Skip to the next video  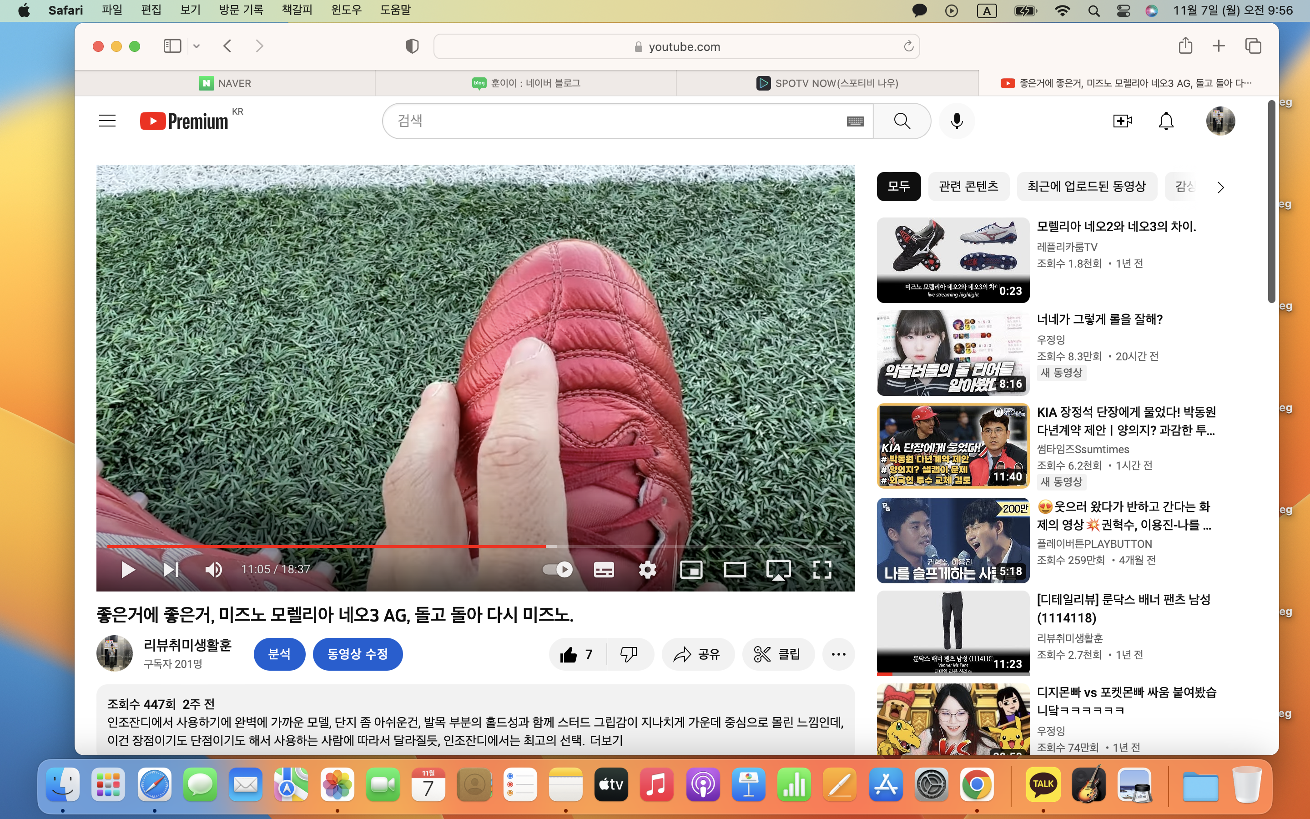pos(171,569)
